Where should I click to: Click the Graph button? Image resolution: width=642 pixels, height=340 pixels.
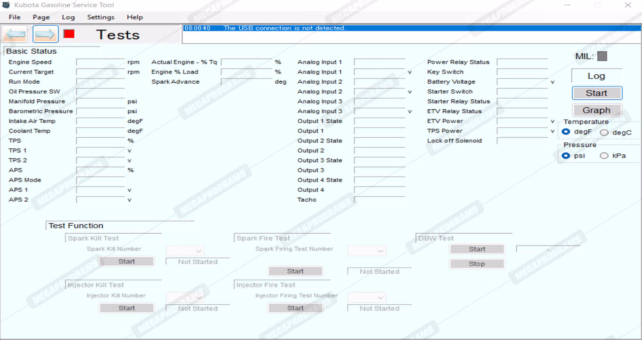pos(596,111)
